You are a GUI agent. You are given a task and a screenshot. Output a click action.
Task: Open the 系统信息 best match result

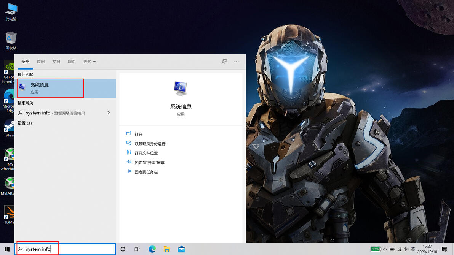click(x=66, y=89)
